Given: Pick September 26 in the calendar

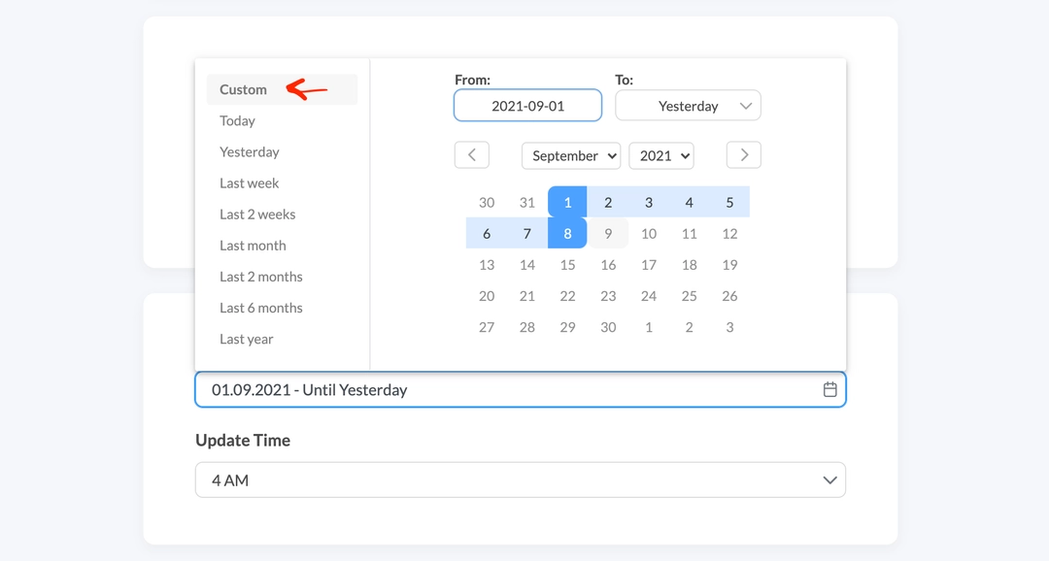Looking at the screenshot, I should point(729,296).
